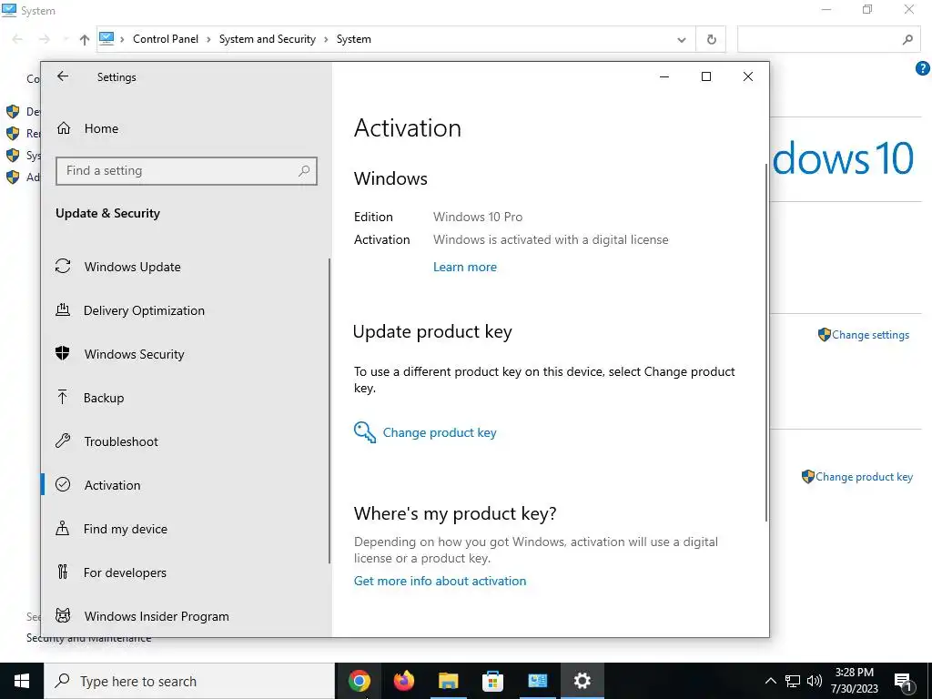Click the shield icon next to Change settings
This screenshot has width=932, height=699.
[x=824, y=335]
